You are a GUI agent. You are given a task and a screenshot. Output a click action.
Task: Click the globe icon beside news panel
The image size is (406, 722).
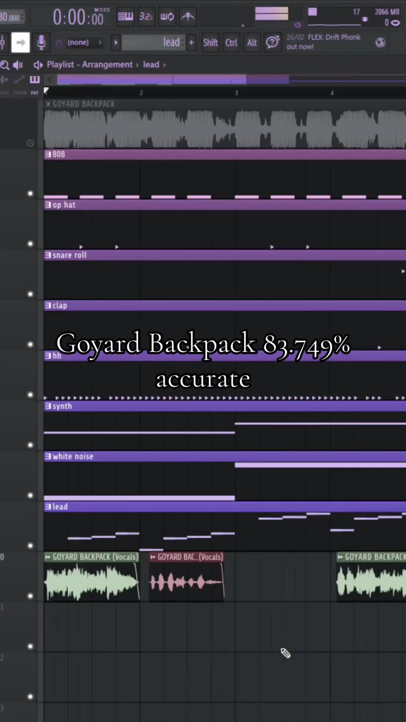coord(380,42)
